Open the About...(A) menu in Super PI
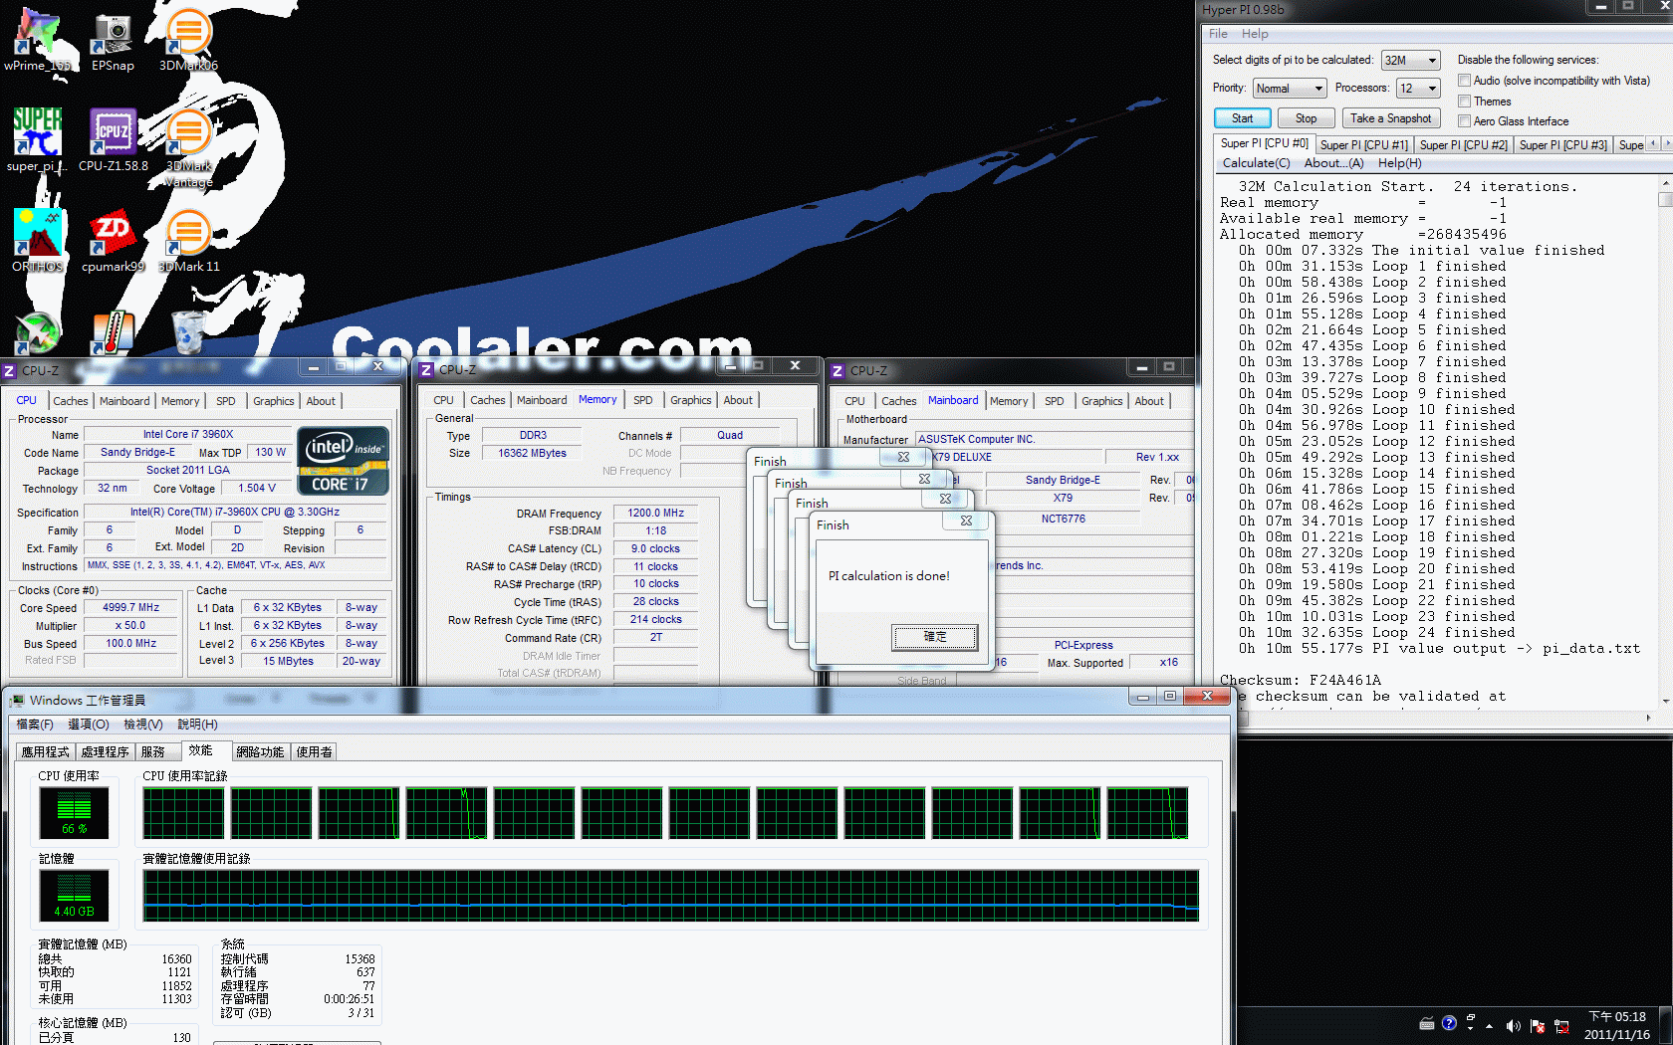 pyautogui.click(x=1333, y=163)
